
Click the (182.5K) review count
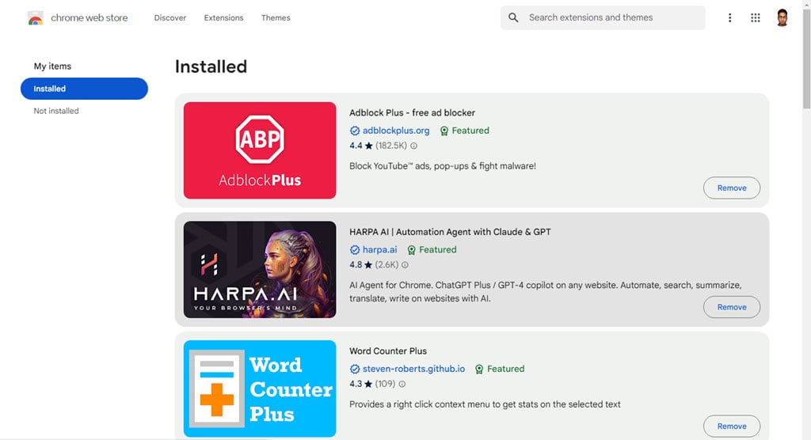point(391,146)
